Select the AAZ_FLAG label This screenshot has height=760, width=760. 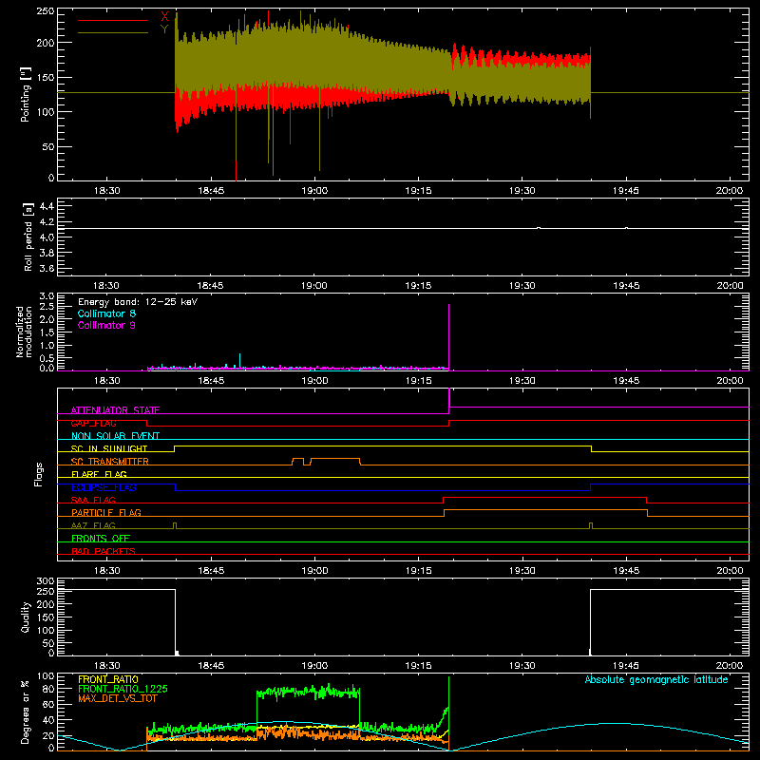(x=93, y=525)
